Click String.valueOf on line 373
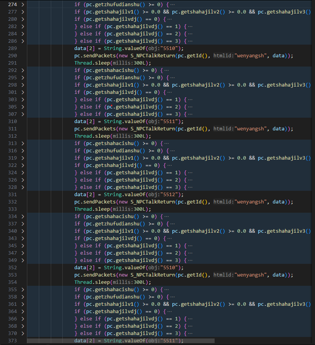The height and width of the screenshot is (345, 315). click(124, 341)
